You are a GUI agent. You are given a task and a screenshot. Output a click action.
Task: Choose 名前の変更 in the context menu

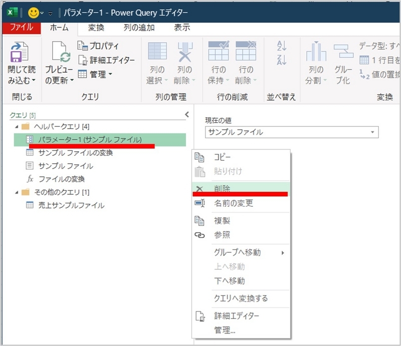pyautogui.click(x=241, y=203)
